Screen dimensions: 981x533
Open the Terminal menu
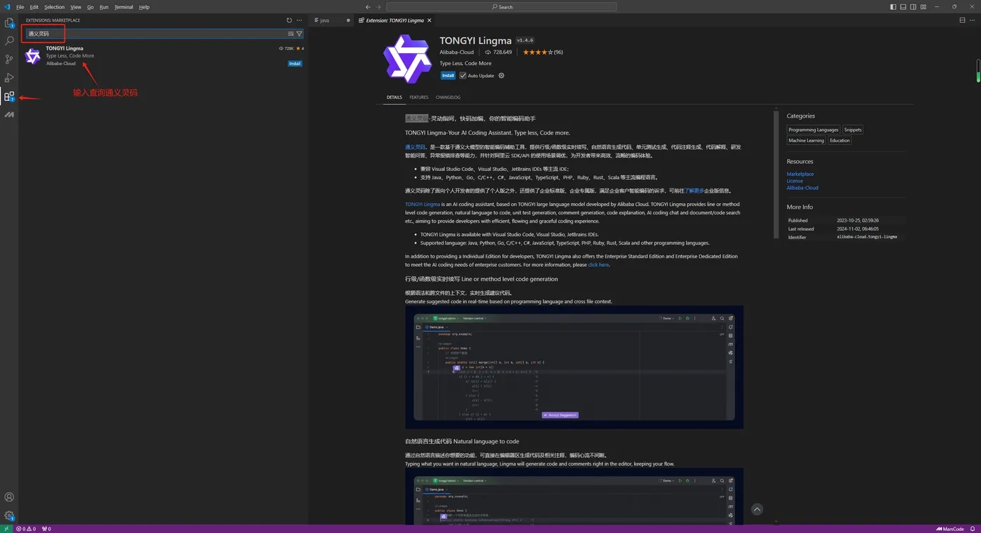pyautogui.click(x=123, y=7)
